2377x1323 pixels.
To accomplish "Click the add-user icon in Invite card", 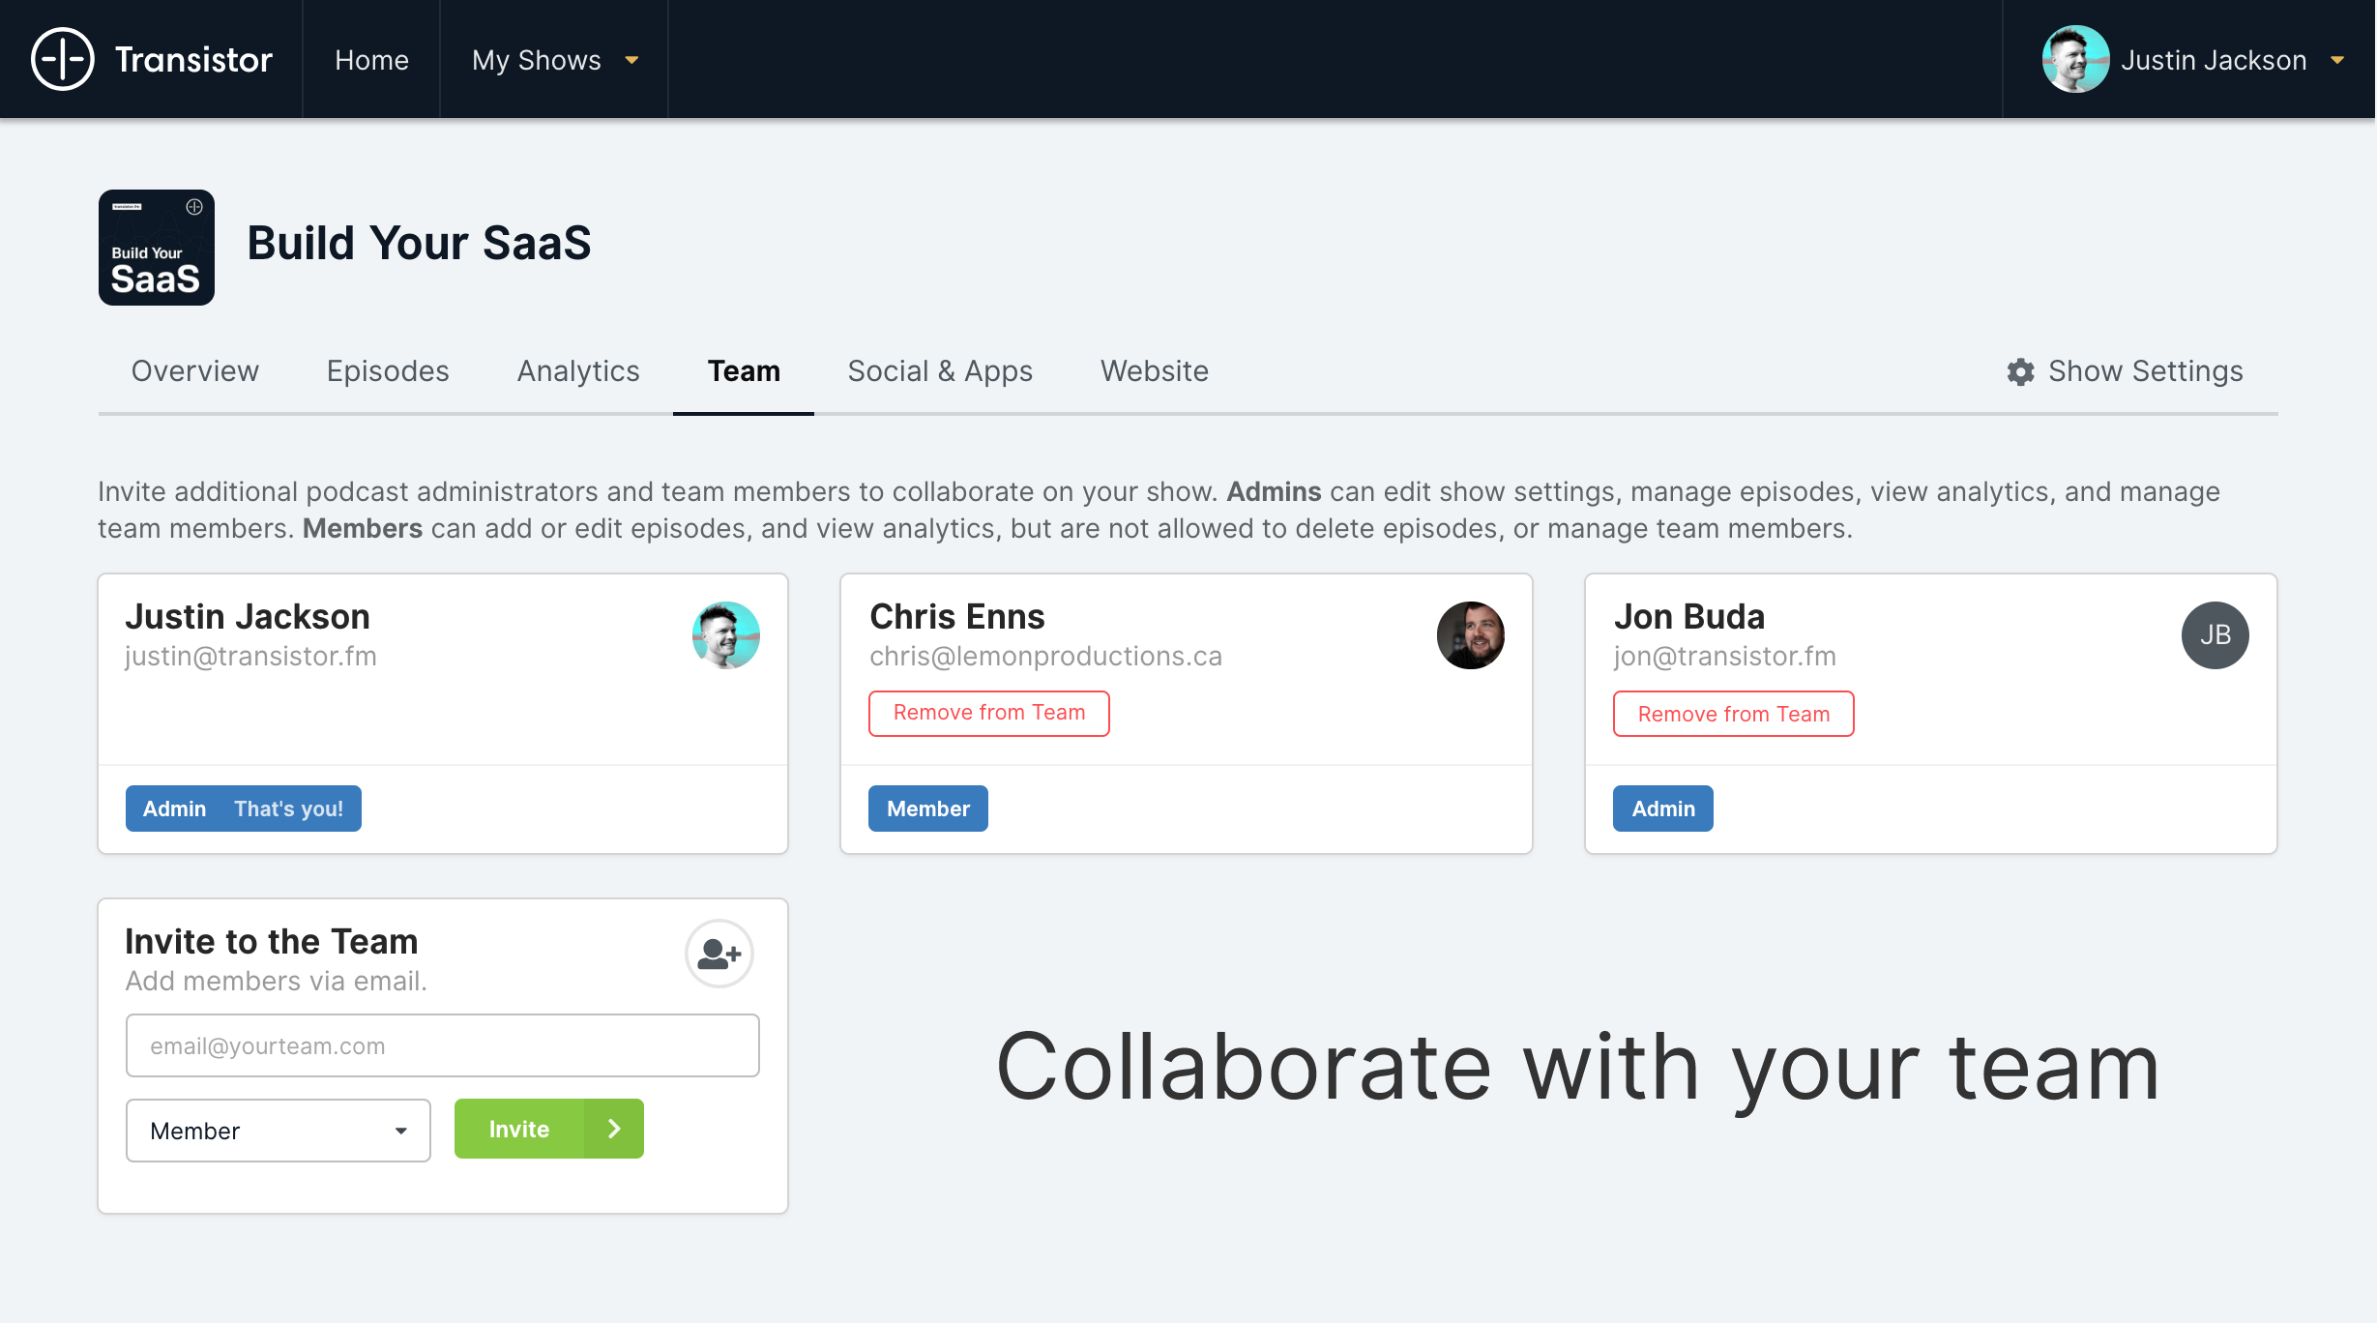I will (x=719, y=954).
